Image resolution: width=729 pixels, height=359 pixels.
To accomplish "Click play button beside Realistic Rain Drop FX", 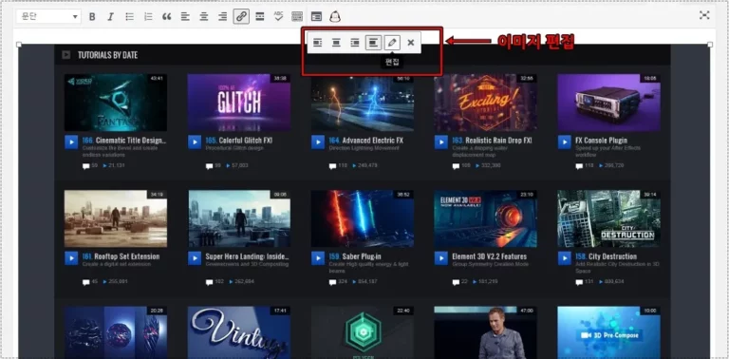I will point(440,142).
